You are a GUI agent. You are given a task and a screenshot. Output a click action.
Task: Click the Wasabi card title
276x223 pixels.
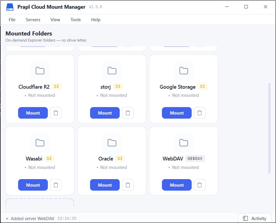(34, 159)
